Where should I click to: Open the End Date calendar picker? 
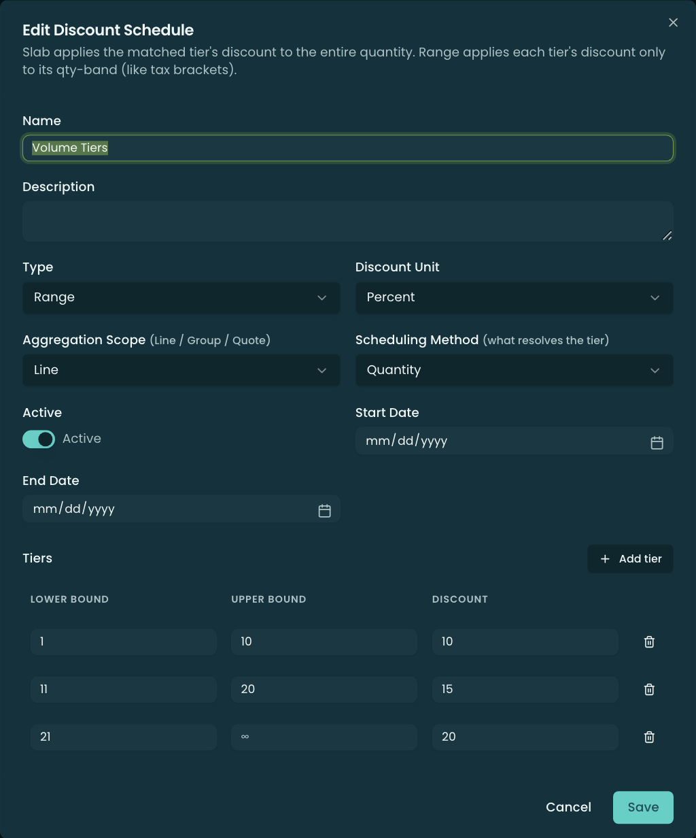click(x=324, y=510)
